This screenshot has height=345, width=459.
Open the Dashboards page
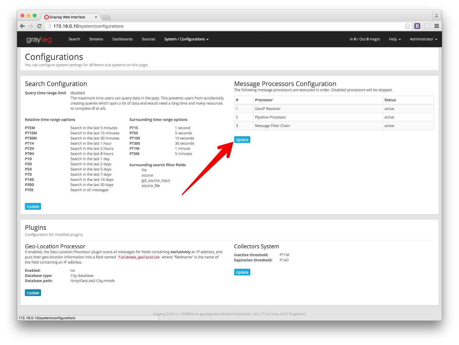tap(122, 39)
